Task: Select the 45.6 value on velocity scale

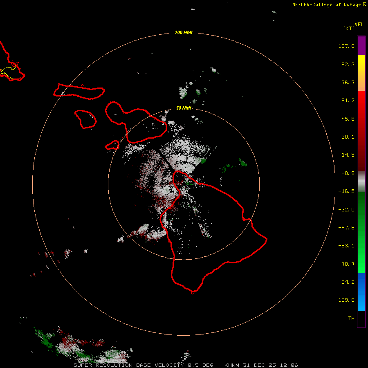Action: 348,119
